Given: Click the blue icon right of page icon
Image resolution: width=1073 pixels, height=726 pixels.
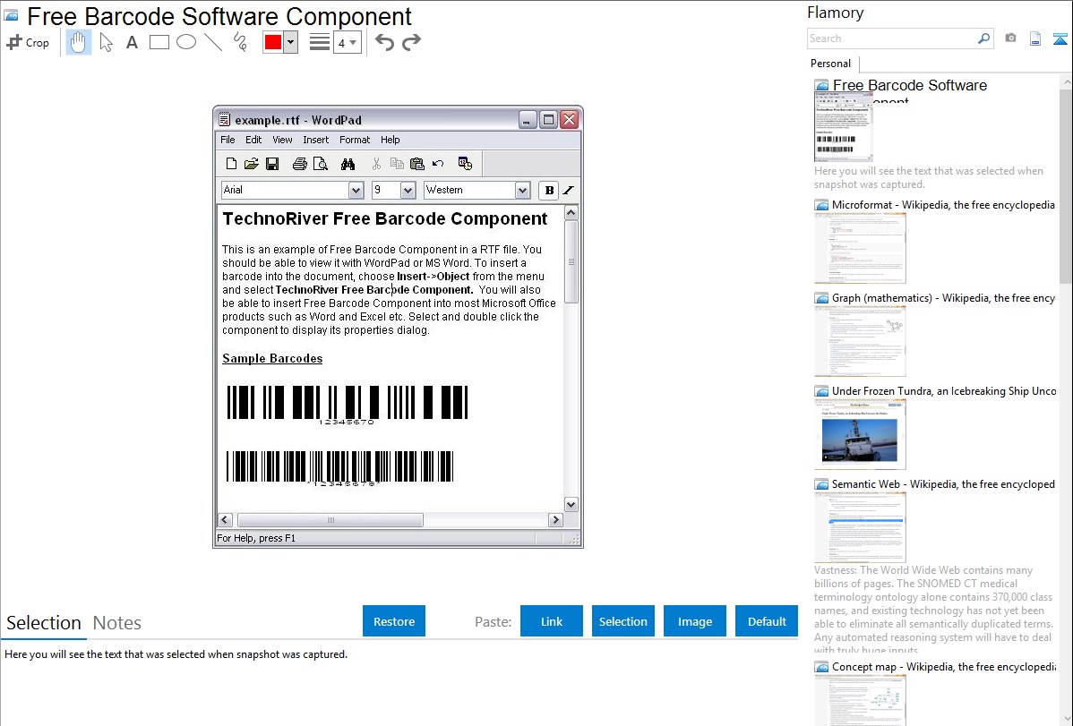Looking at the screenshot, I should tap(1060, 38).
